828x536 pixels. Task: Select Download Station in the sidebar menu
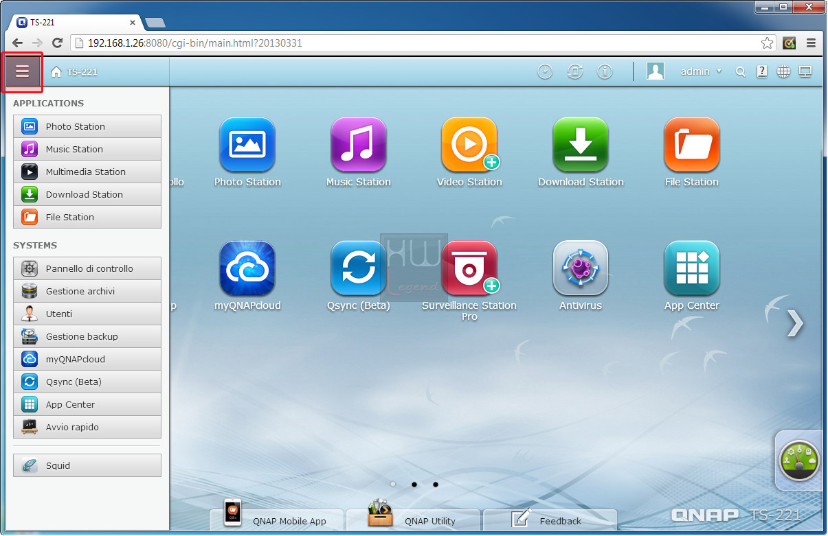pyautogui.click(x=87, y=194)
